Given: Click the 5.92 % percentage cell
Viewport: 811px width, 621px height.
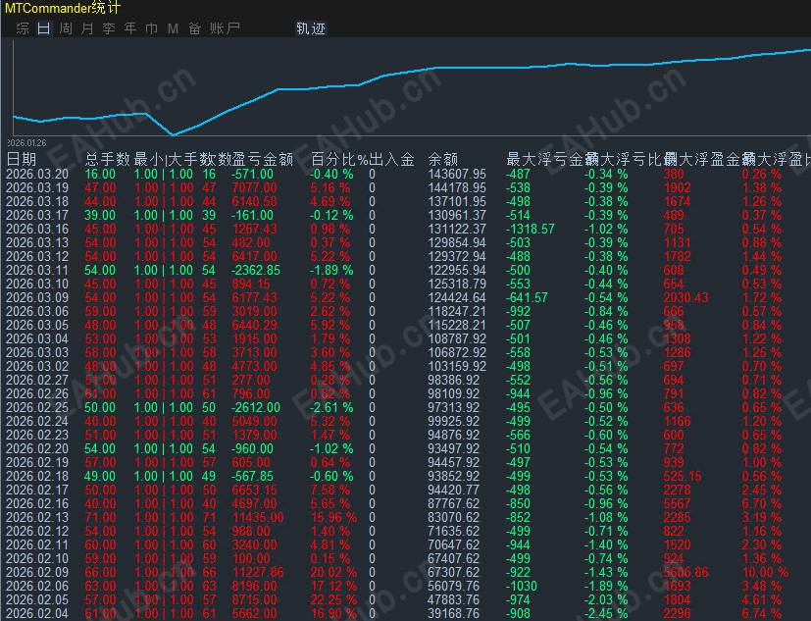Looking at the screenshot, I should 329,325.
